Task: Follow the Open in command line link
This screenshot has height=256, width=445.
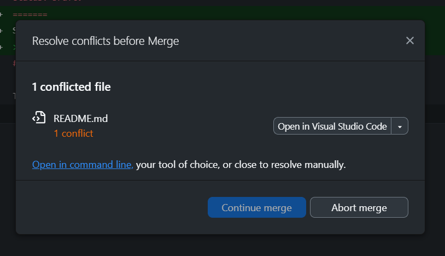Action: 83,165
